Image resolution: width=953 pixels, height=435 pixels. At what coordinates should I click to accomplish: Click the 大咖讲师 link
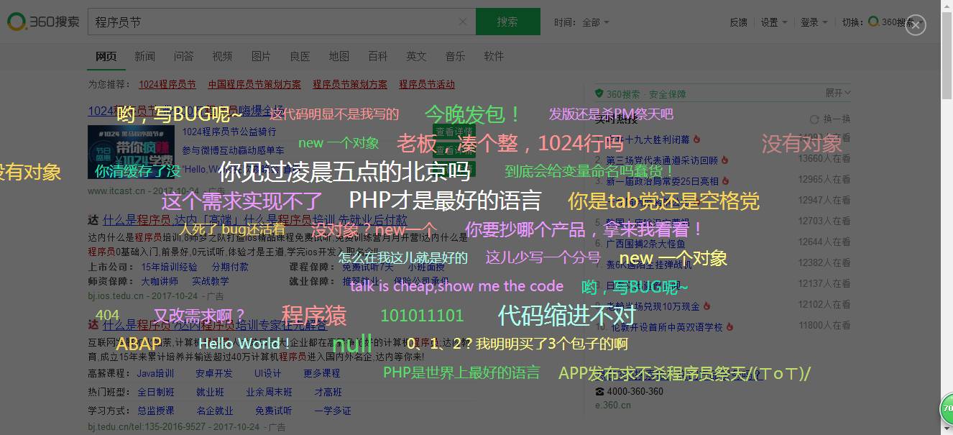[160, 281]
